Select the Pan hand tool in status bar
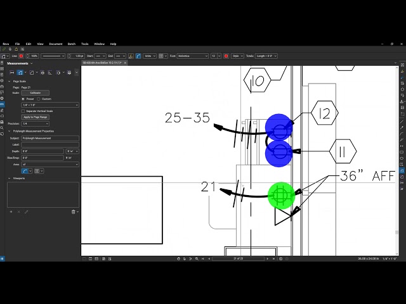 pos(178,258)
